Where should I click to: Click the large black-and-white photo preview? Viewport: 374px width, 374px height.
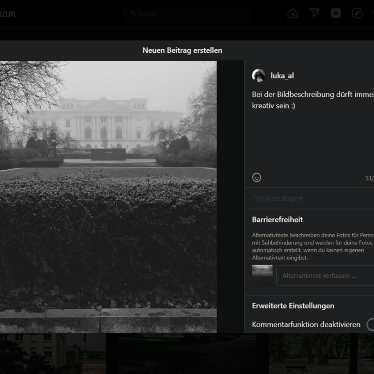tap(108, 196)
